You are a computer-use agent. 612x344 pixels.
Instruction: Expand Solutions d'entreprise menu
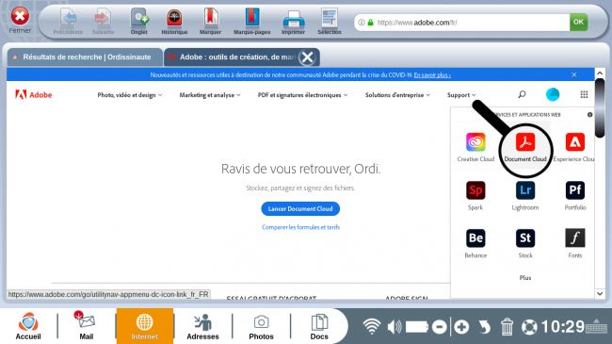(x=397, y=95)
